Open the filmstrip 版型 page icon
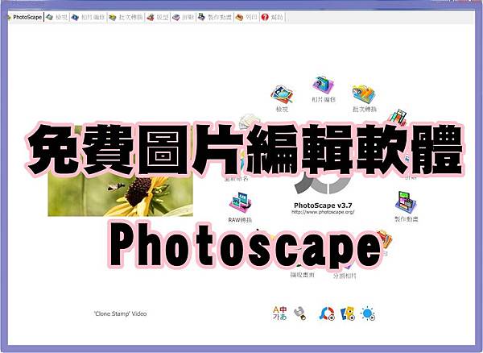Image resolution: width=483 pixels, height=353 pixels. 398,117
